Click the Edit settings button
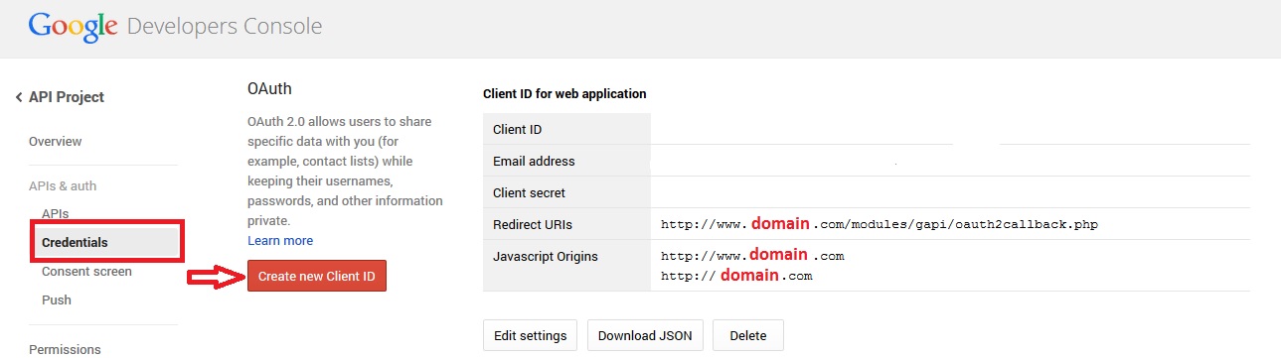The height and width of the screenshot is (358, 1281). 531,335
